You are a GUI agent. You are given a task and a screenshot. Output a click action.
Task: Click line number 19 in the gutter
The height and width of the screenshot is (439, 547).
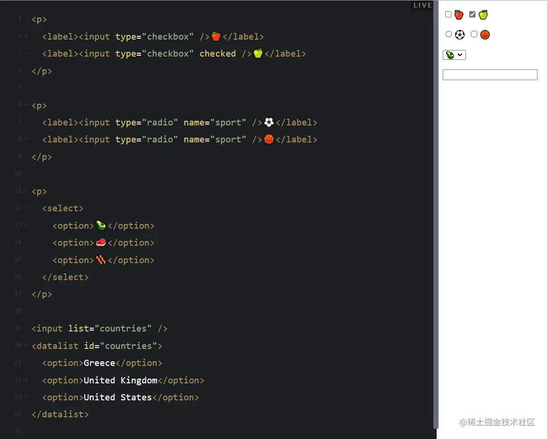(x=18, y=328)
